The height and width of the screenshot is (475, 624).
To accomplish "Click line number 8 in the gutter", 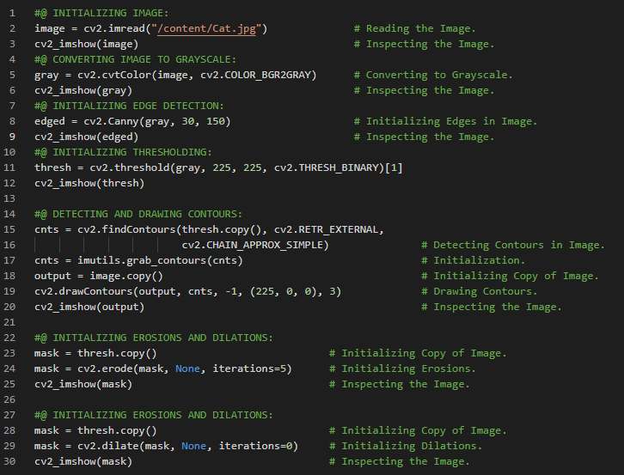I will click(13, 121).
